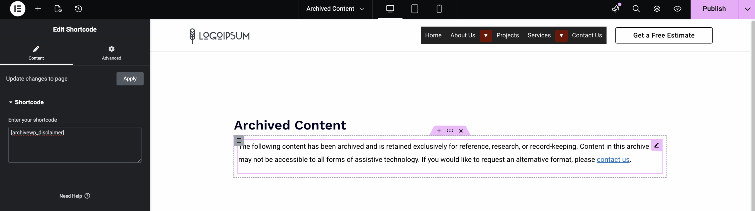Select the Content tab
755x211 pixels.
tap(36, 53)
